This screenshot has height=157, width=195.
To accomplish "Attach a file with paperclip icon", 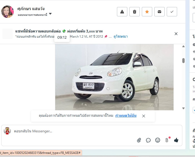I will click(x=139, y=140).
